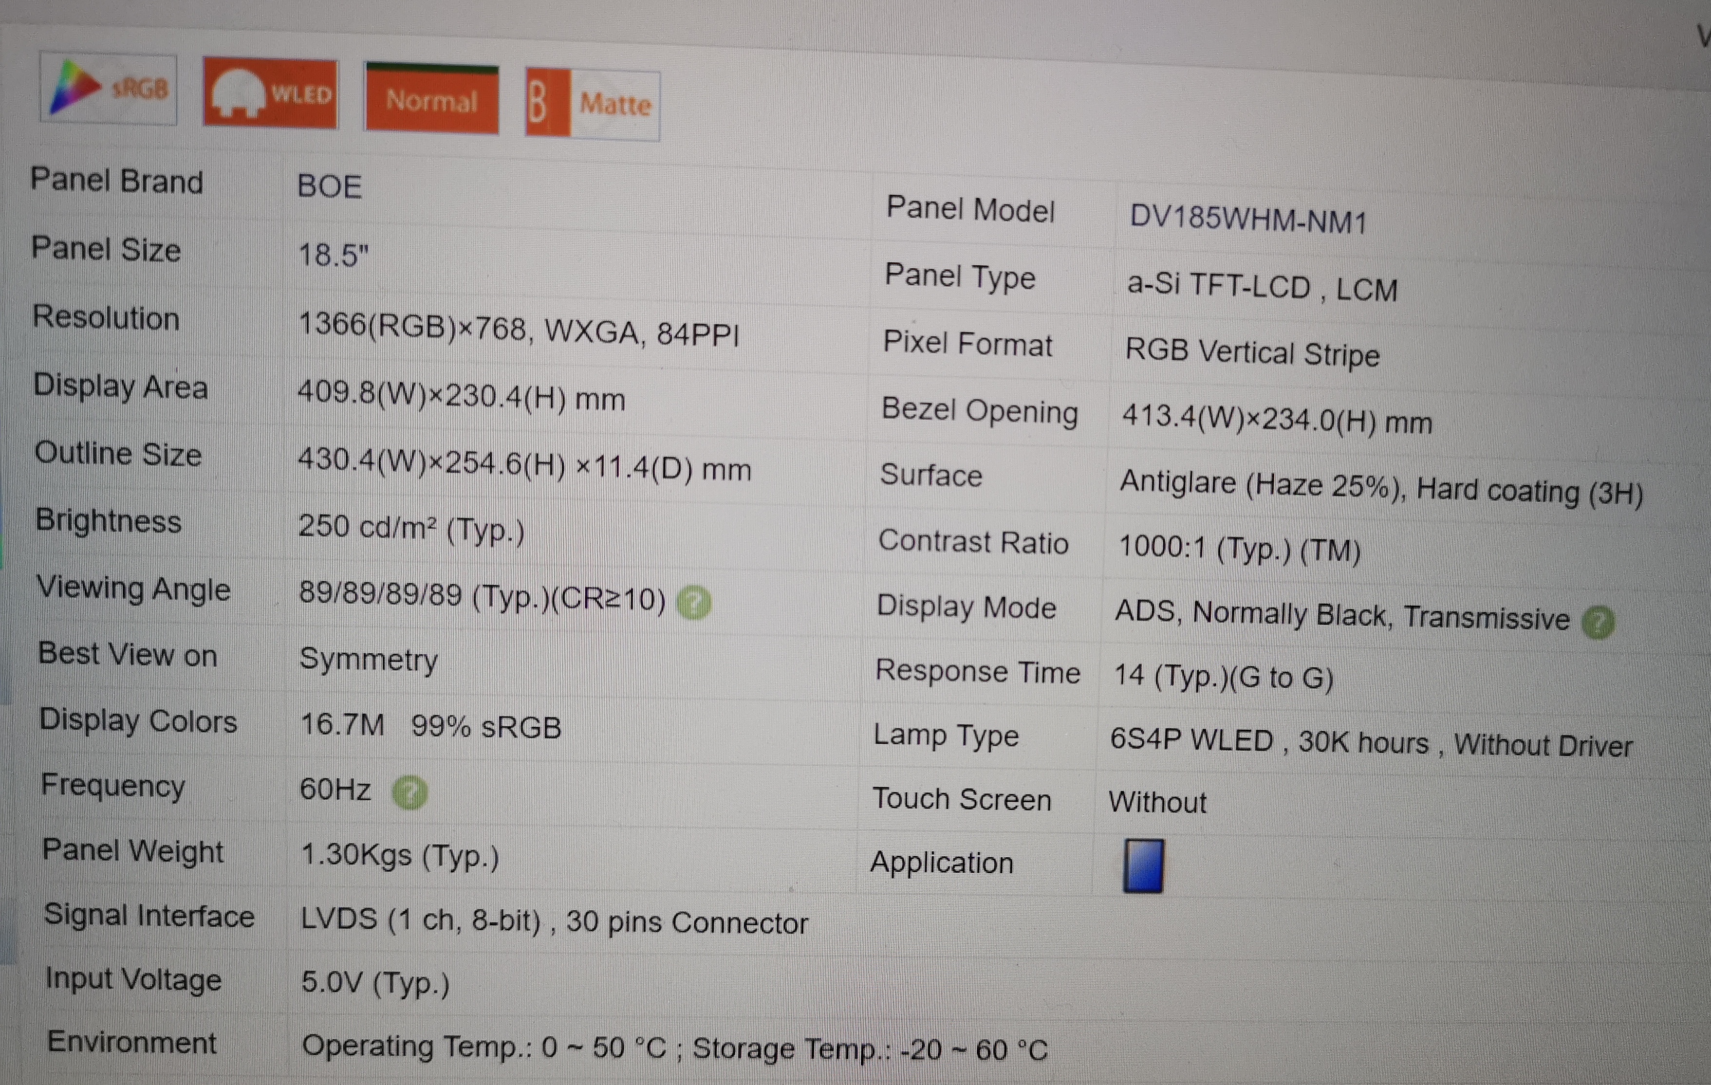Image resolution: width=1711 pixels, height=1085 pixels.
Task: Select contrast ratio 1000:1 (Typ.) (TM)
Action: coord(1240,549)
